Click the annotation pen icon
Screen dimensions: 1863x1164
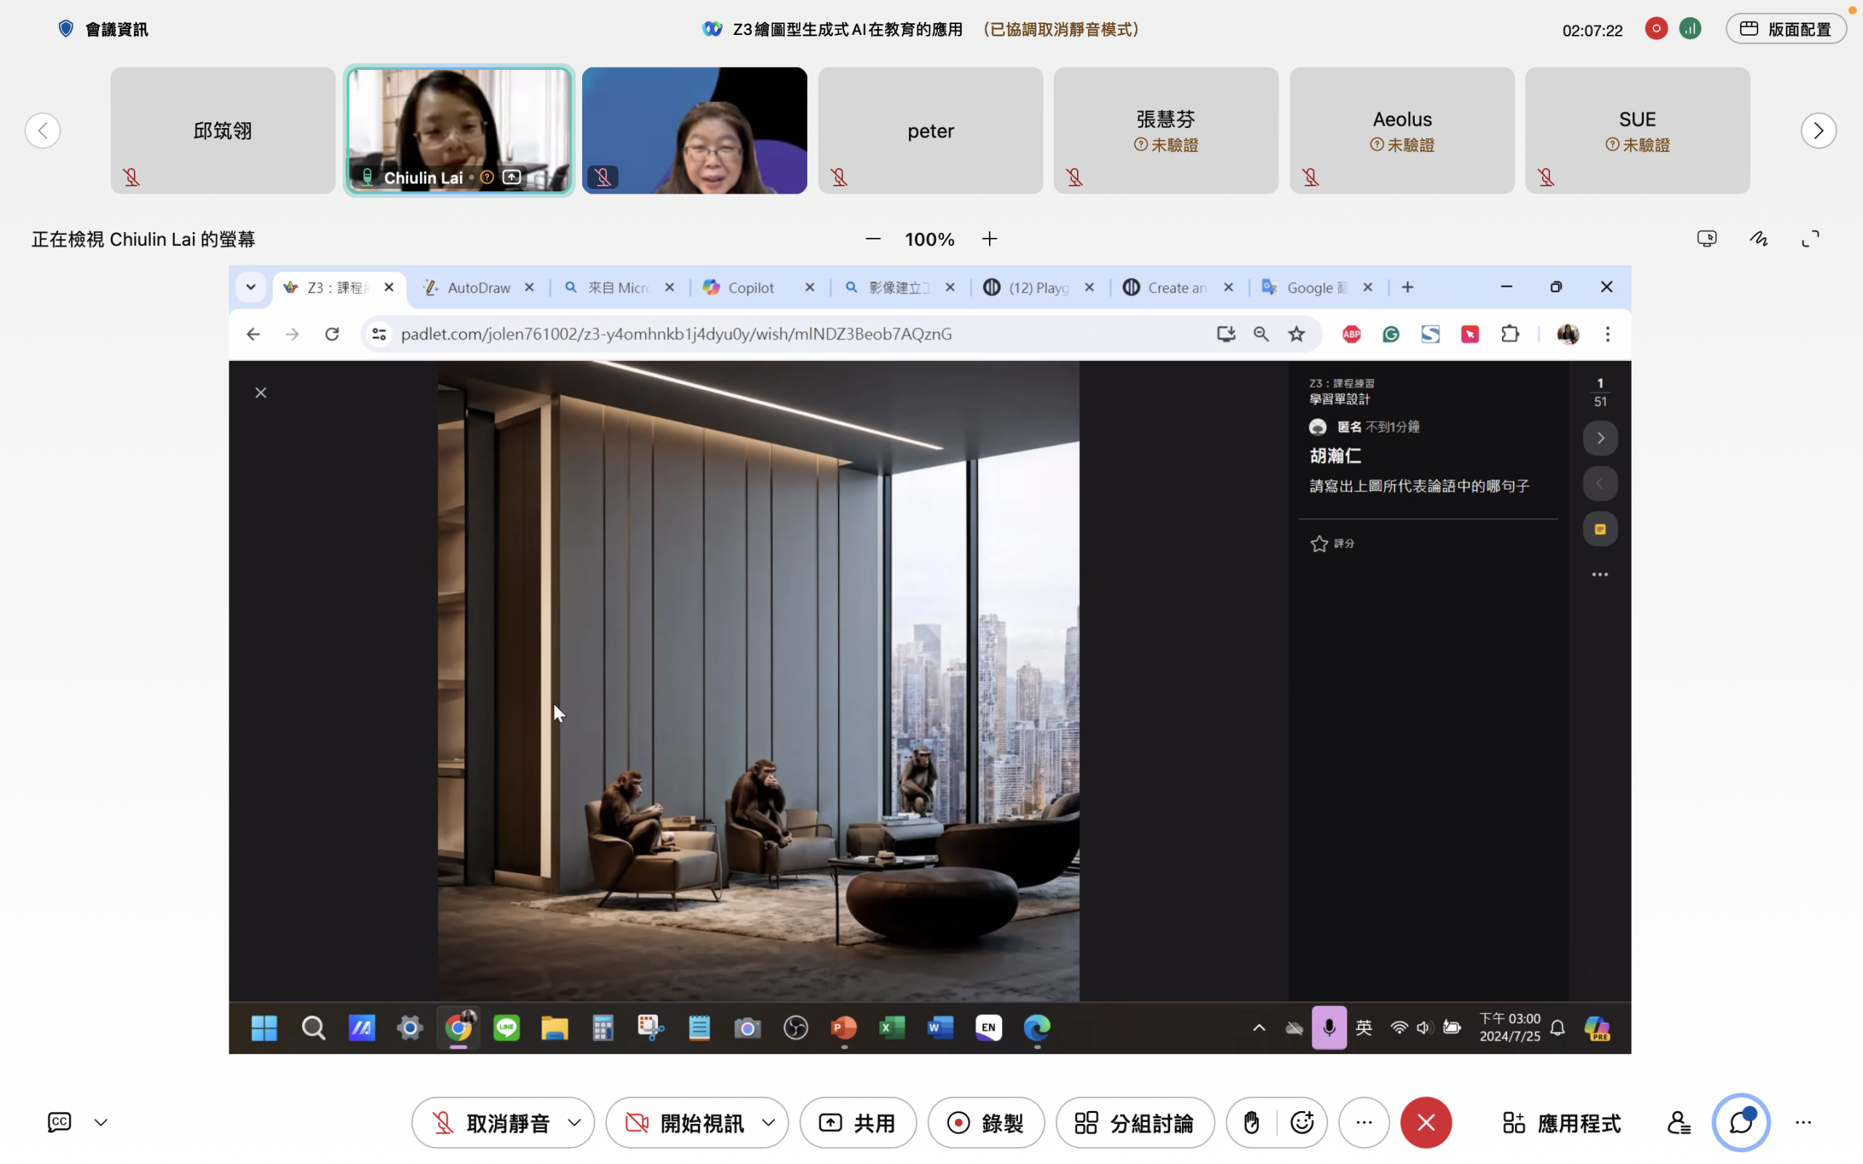tap(1758, 239)
